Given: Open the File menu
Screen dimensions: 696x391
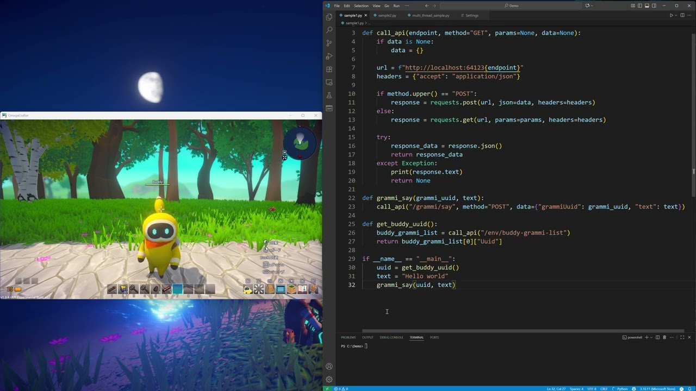Looking at the screenshot, I should click(x=337, y=5).
